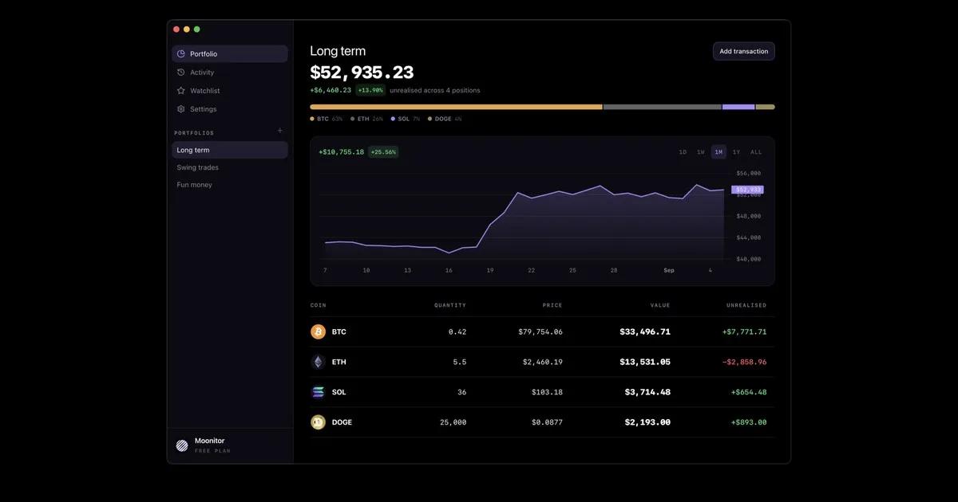Add a new portfolio with plus icon
Image resolution: width=958 pixels, height=502 pixels.
pos(279,131)
